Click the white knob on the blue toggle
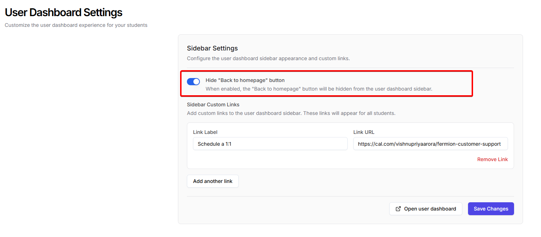 pos(196,82)
